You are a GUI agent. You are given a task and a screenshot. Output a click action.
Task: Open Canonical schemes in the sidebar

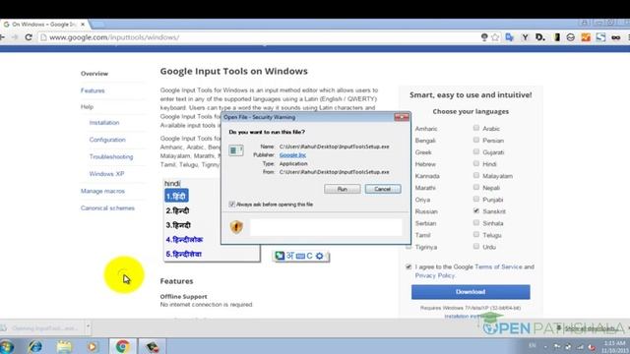107,208
